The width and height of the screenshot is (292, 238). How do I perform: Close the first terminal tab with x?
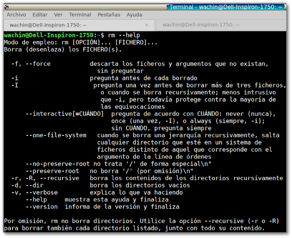tap(146, 25)
